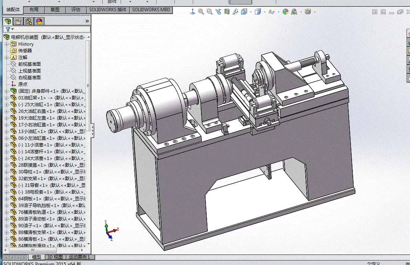Expand the 床身部件<1> component node
Screen dimensions: 410x265
pyautogui.click(x=6, y=91)
